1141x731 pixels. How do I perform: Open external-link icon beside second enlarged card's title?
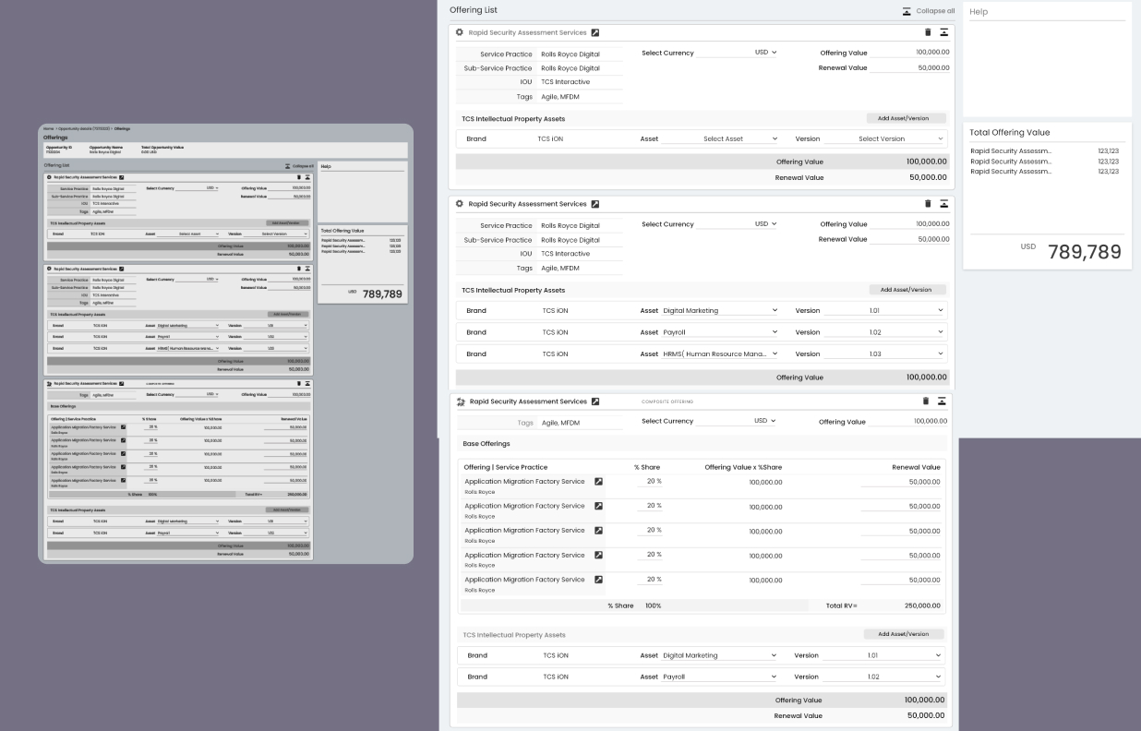tap(595, 204)
